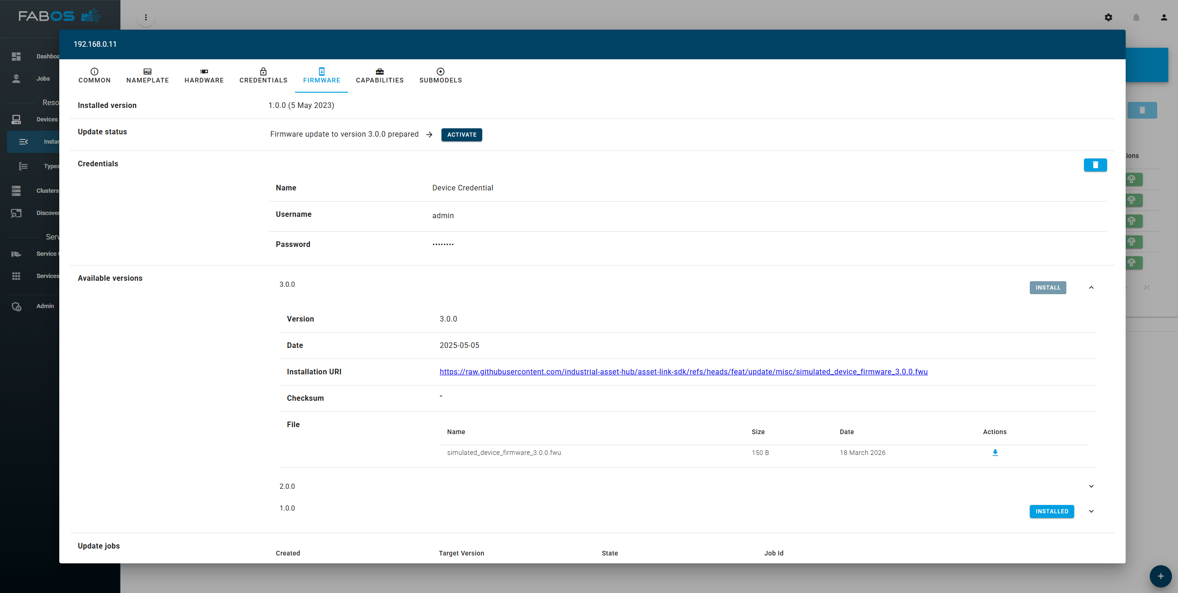Open the three-dot kebab menu
Viewport: 1178px width, 593px height.
click(146, 17)
